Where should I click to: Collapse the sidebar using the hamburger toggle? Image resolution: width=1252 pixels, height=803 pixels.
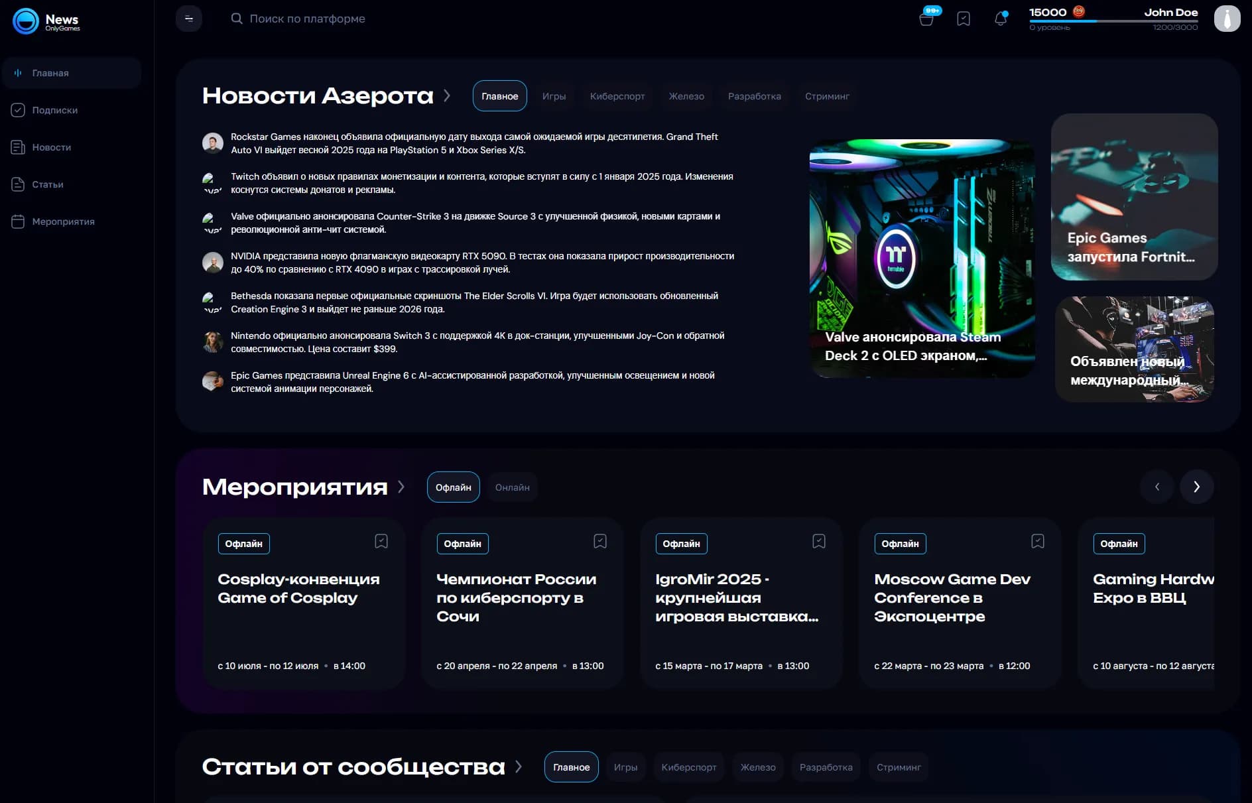tap(188, 19)
